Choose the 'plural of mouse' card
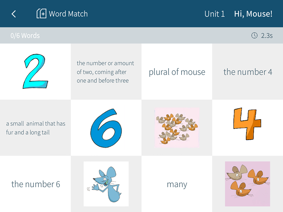Viewport: 283px width, 212px height. pos(177,72)
